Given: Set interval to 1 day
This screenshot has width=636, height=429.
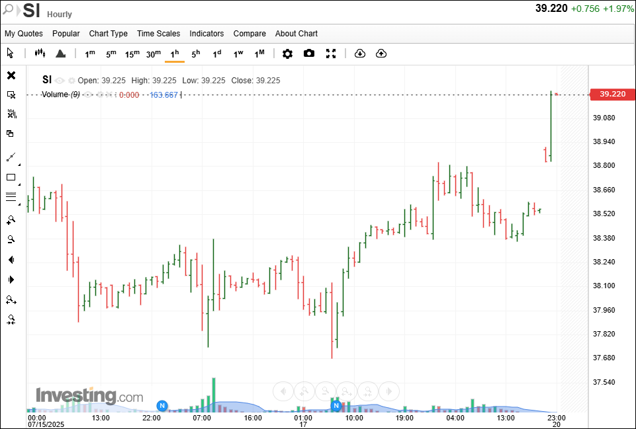Looking at the screenshot, I should 217,54.
